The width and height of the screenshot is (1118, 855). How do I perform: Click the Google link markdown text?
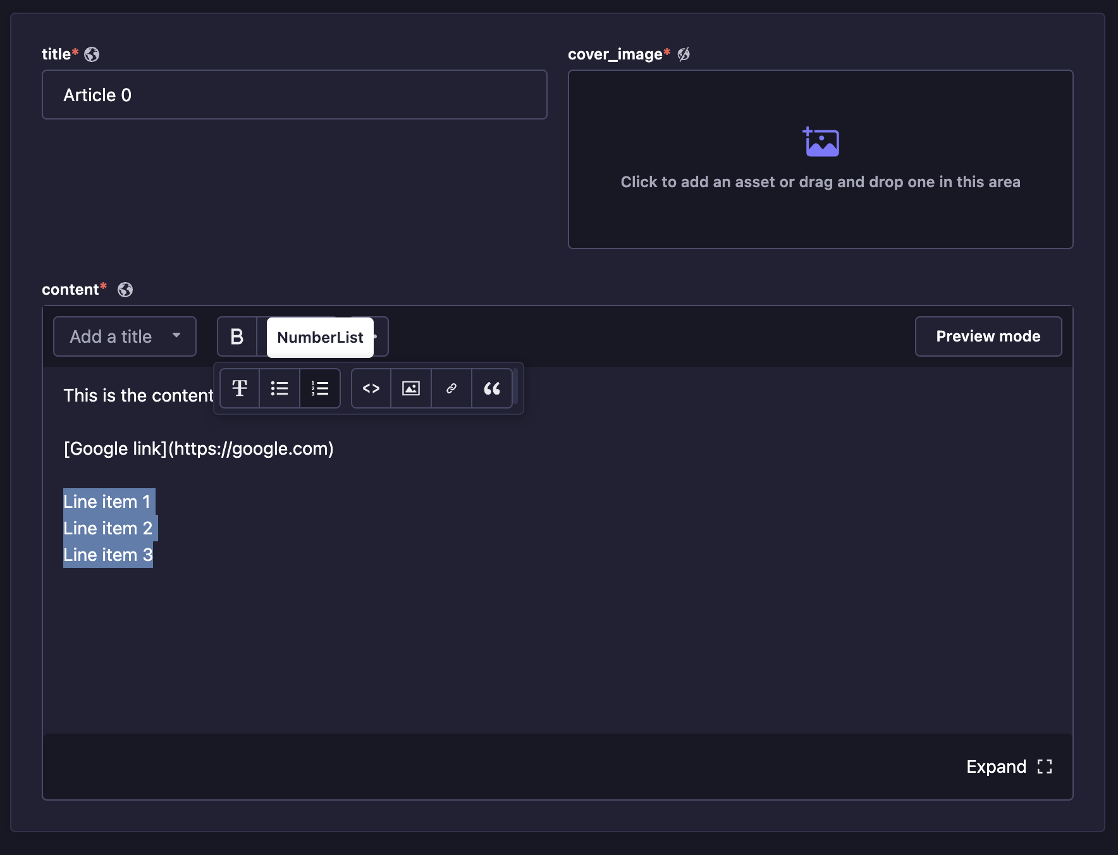coord(199,448)
